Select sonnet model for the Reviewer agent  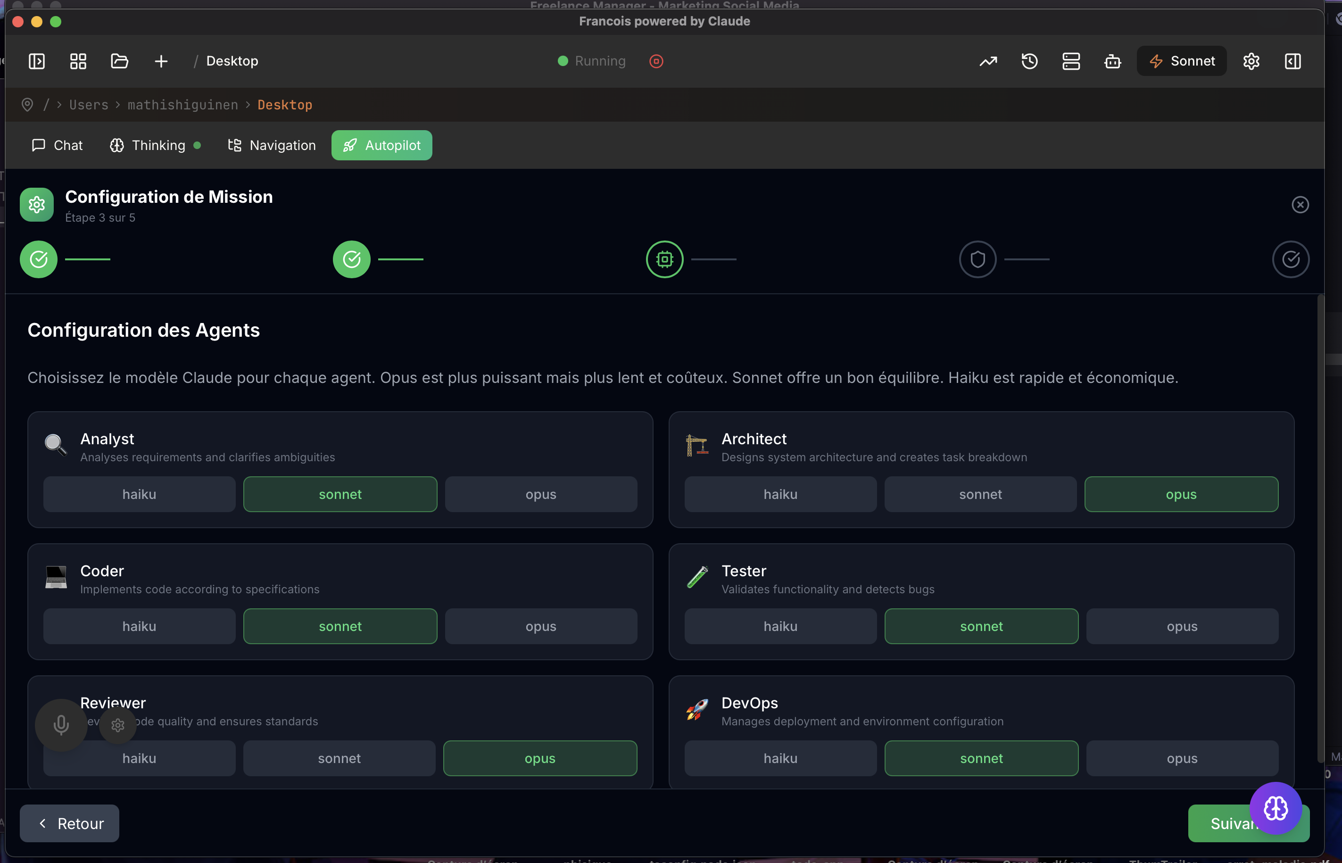tap(339, 758)
